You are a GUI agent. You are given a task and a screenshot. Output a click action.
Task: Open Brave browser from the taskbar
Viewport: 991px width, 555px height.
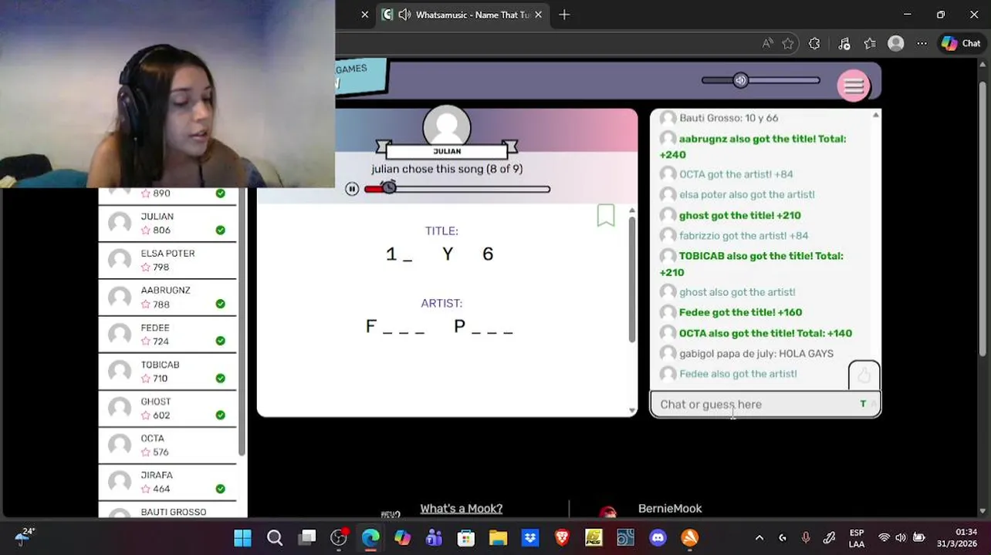coord(562,538)
